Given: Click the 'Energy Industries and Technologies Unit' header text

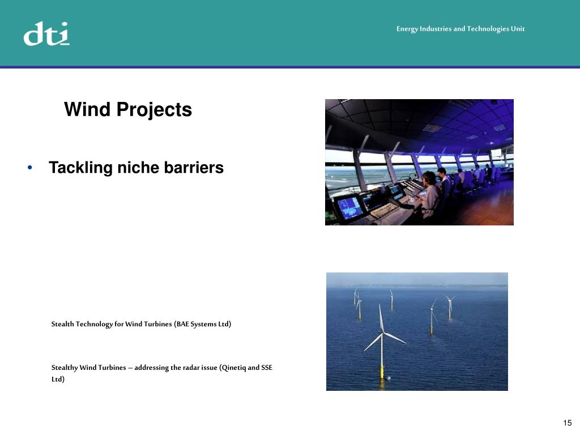Looking at the screenshot, I should [x=460, y=29].
